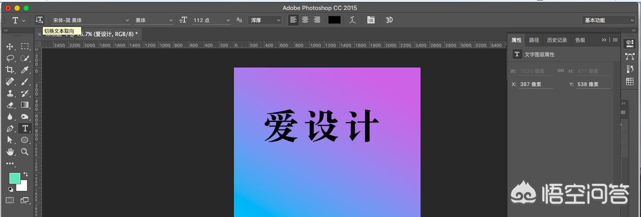Image resolution: width=641 pixels, height=217 pixels.
Task: Select the Rectangular Marquee tool
Action: pos(25,46)
